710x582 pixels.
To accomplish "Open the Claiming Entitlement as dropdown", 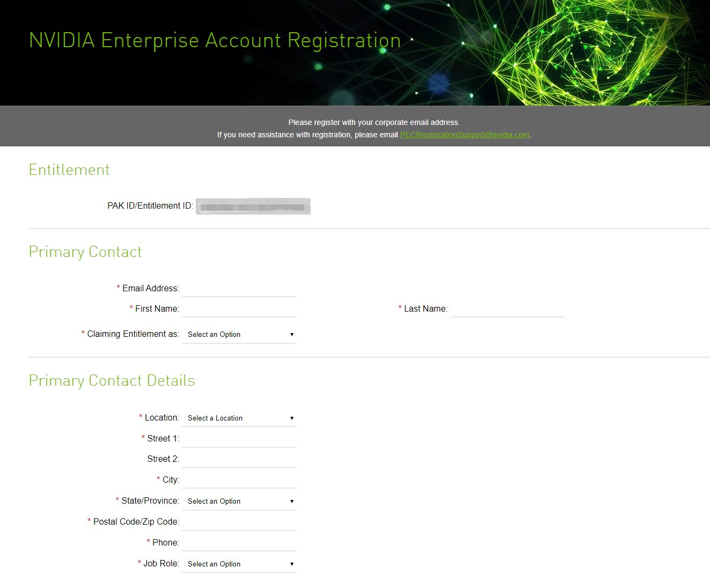I will pyautogui.click(x=239, y=334).
